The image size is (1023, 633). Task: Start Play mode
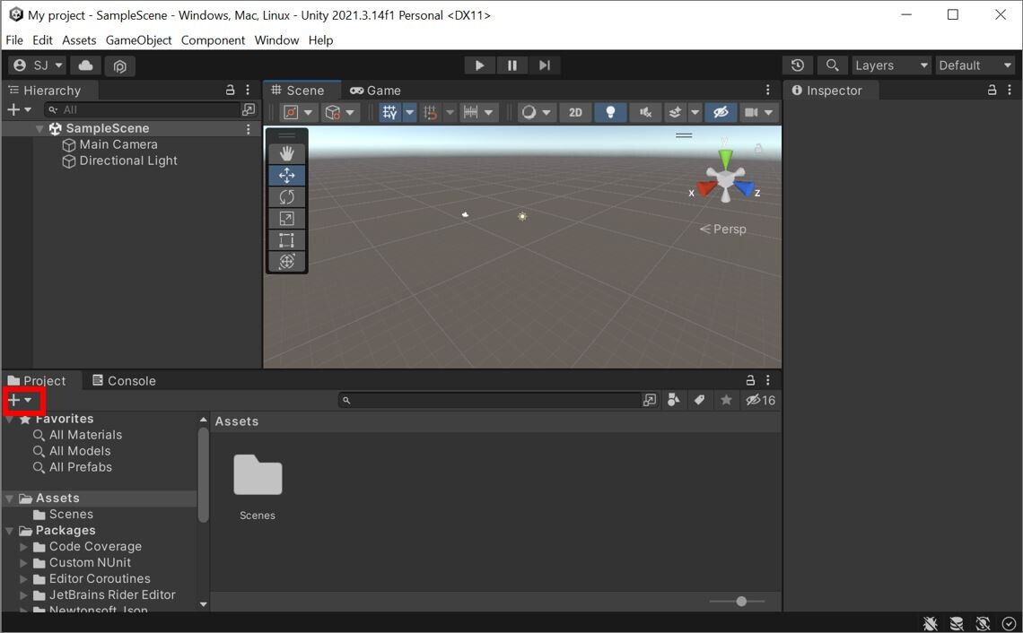[x=479, y=65]
